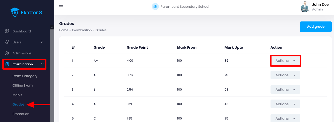Image resolution: width=334 pixels, height=122 pixels.
Task: Click the Users group icon
Action: tap(7, 42)
